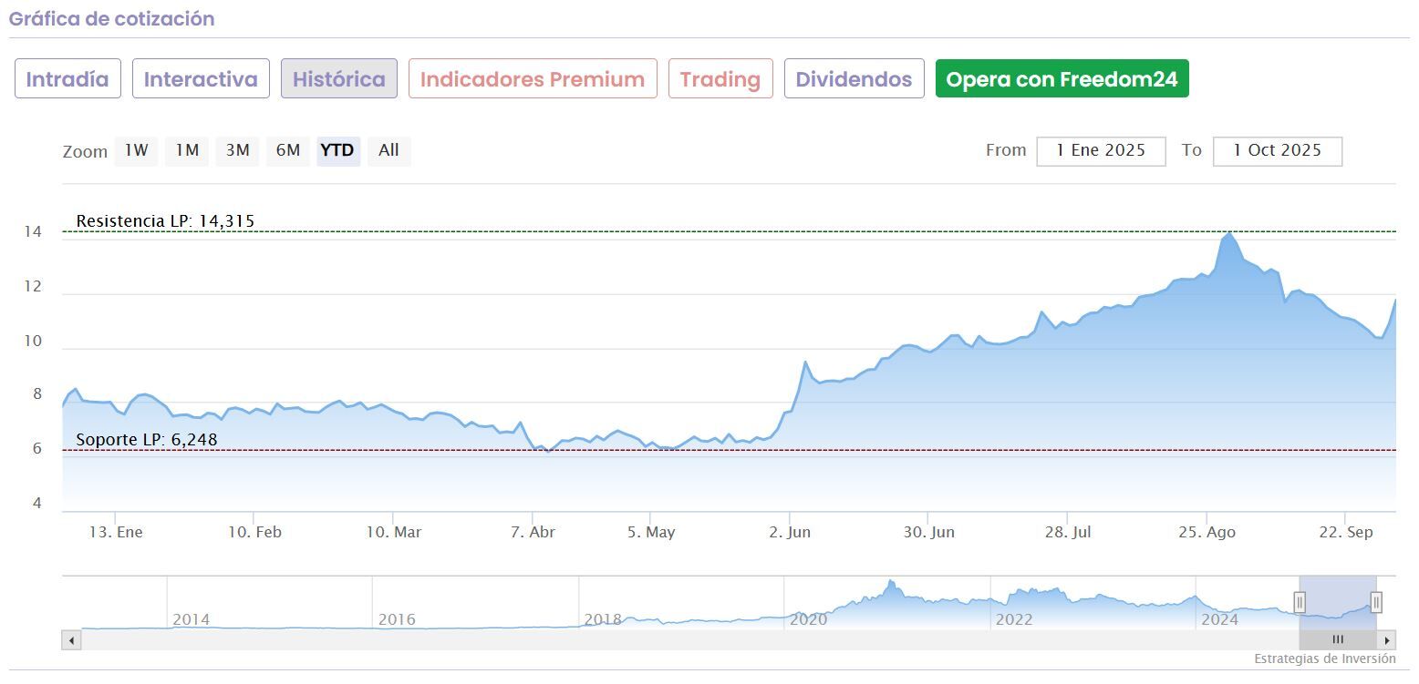
Task: Click the left scroll arrow of navigator
Action: (71, 640)
